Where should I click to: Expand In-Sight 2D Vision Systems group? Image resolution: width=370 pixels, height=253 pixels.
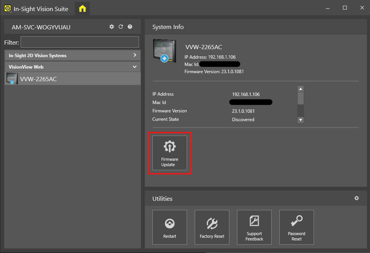point(135,55)
